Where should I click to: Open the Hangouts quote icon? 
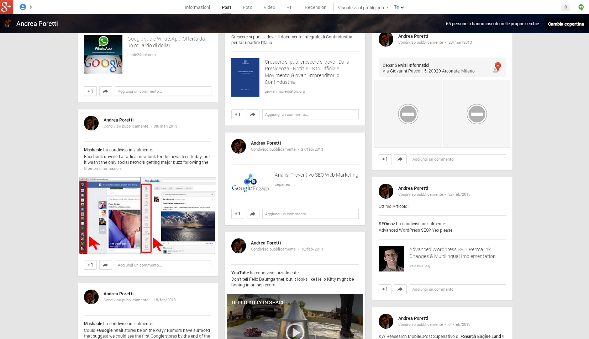(x=581, y=7)
